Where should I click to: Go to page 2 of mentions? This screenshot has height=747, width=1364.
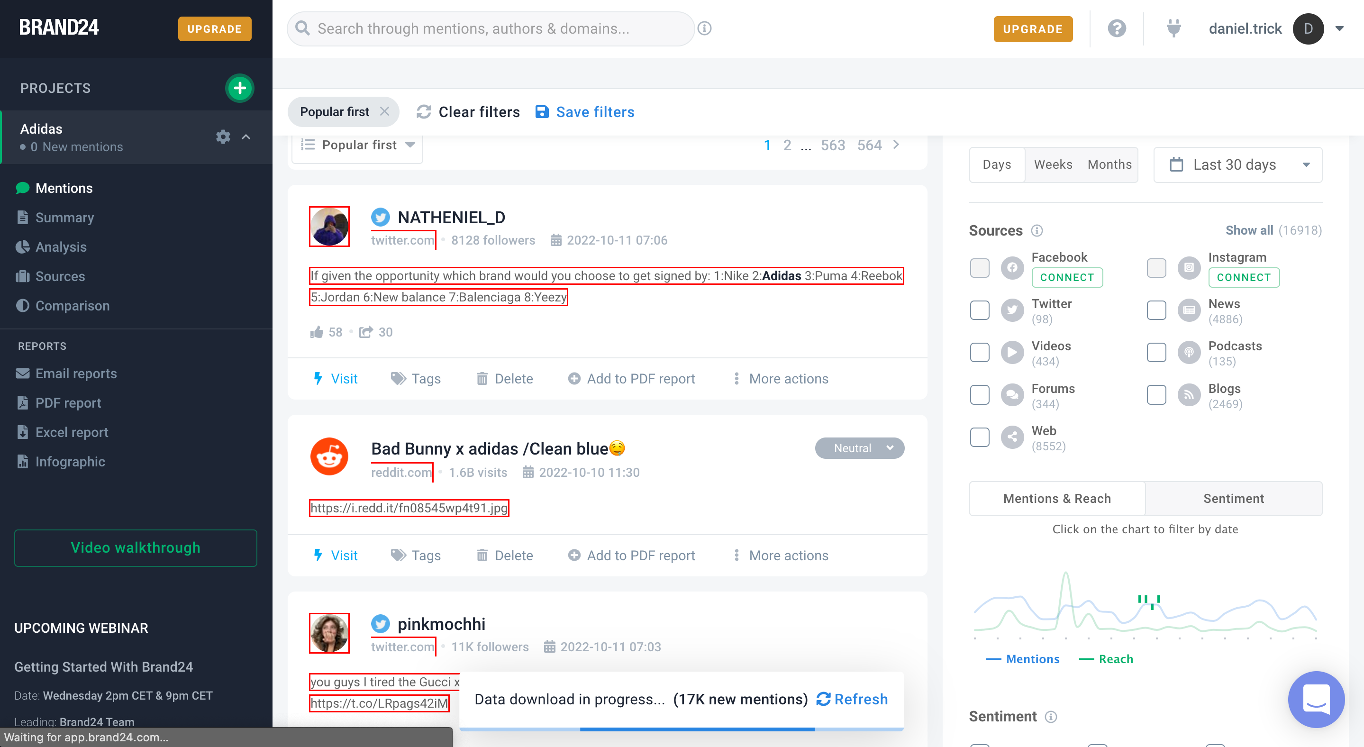pyautogui.click(x=787, y=145)
